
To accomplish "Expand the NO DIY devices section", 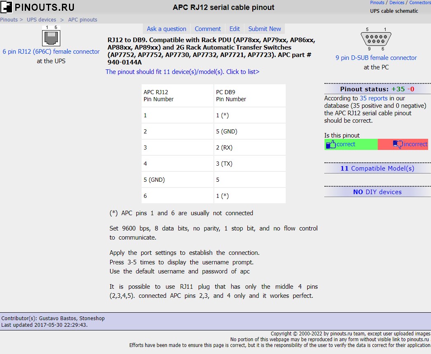I will (377, 192).
